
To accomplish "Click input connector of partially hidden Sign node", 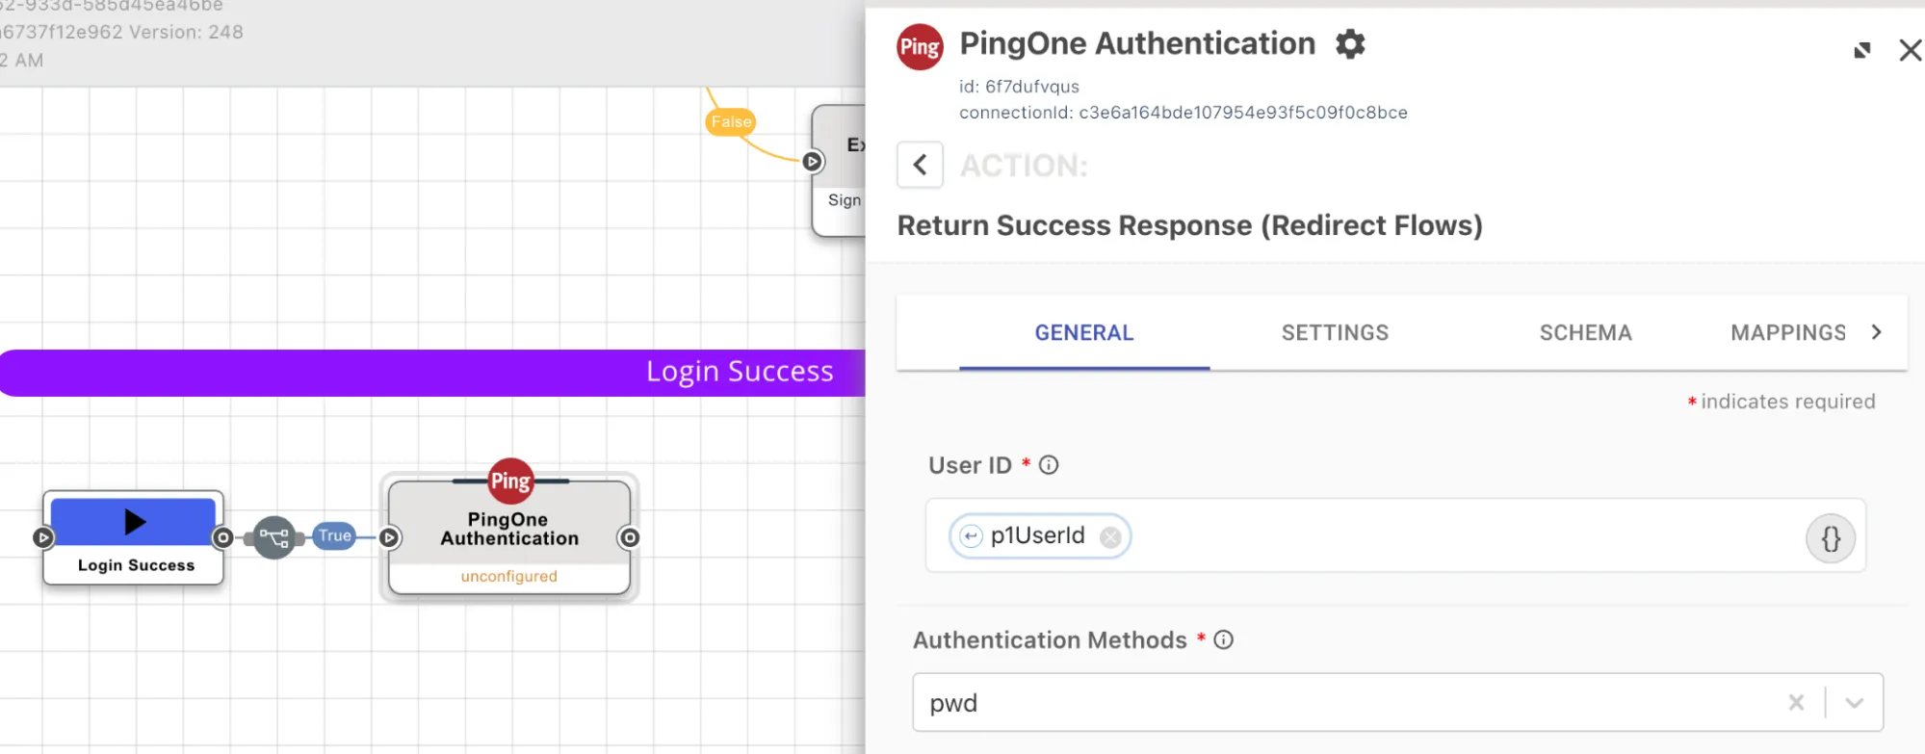I will pos(813,162).
